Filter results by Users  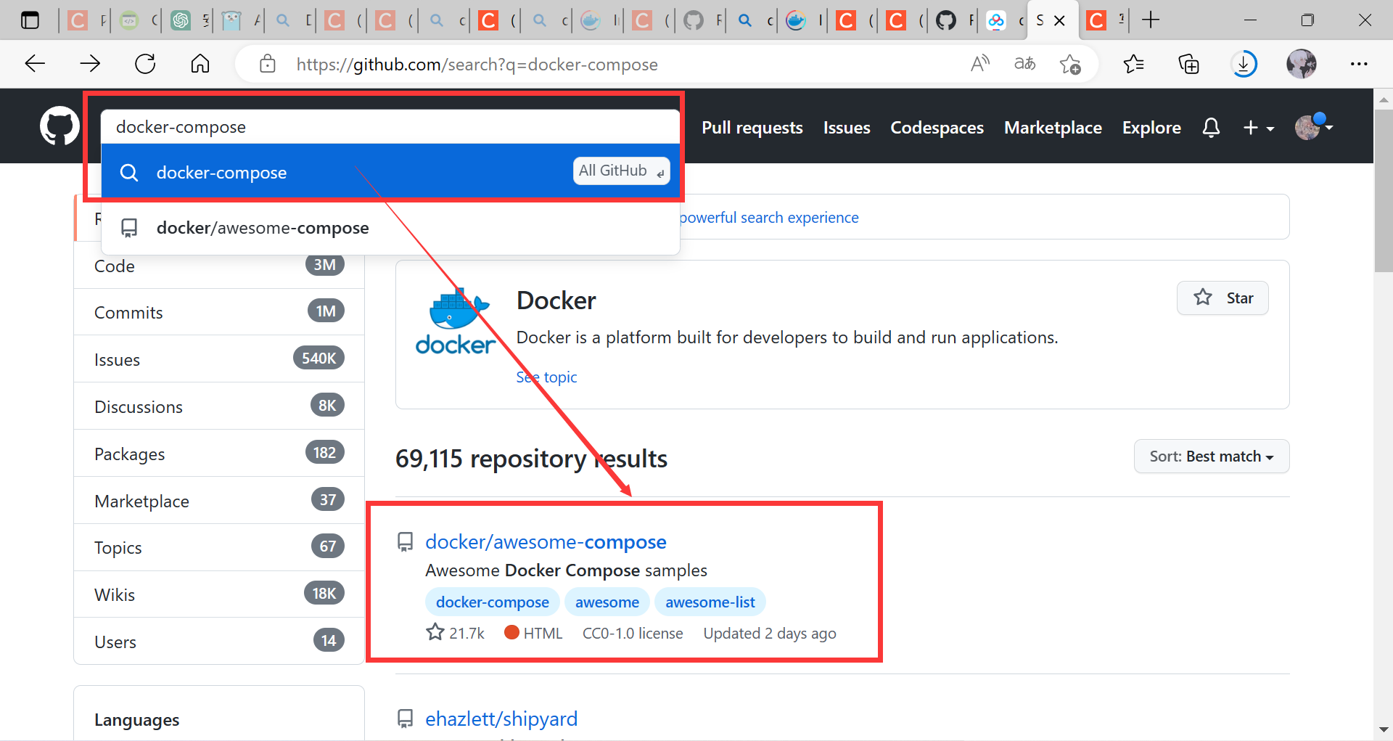(x=219, y=642)
